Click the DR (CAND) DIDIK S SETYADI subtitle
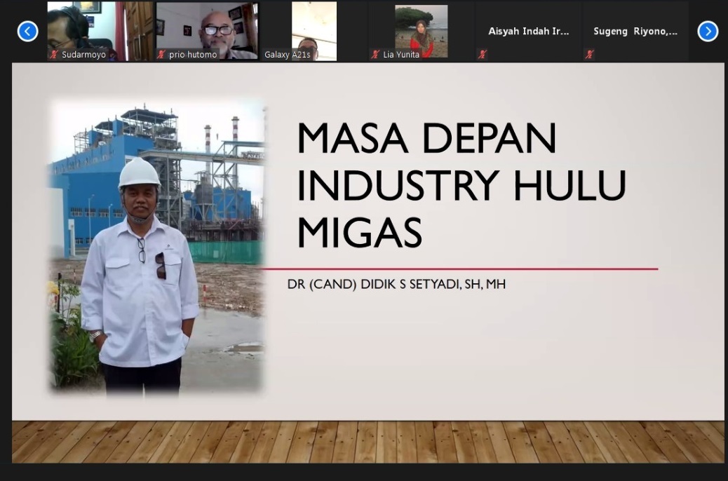Image resolution: width=728 pixels, height=481 pixels. (396, 284)
